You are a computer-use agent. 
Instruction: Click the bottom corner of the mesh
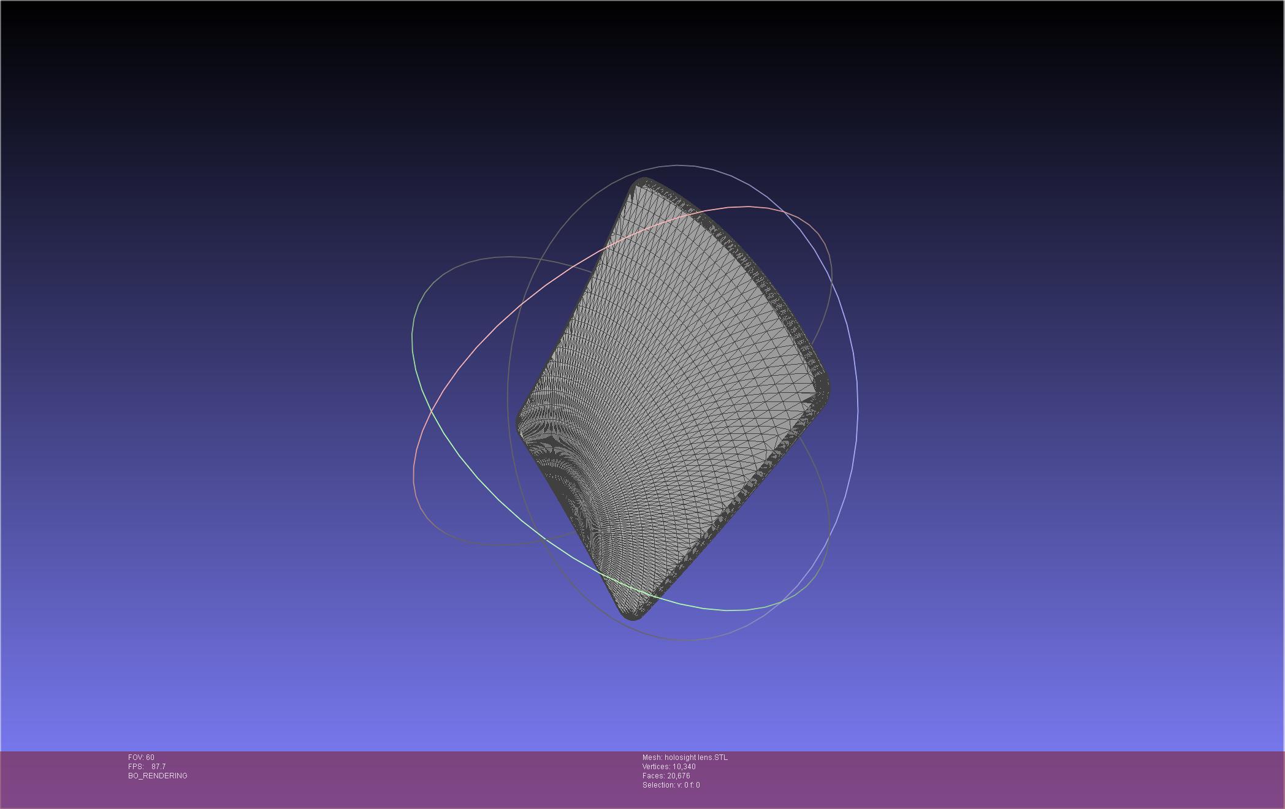[x=634, y=615]
